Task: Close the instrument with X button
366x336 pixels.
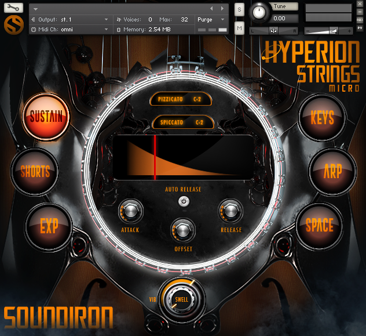Action: click(x=360, y=3)
